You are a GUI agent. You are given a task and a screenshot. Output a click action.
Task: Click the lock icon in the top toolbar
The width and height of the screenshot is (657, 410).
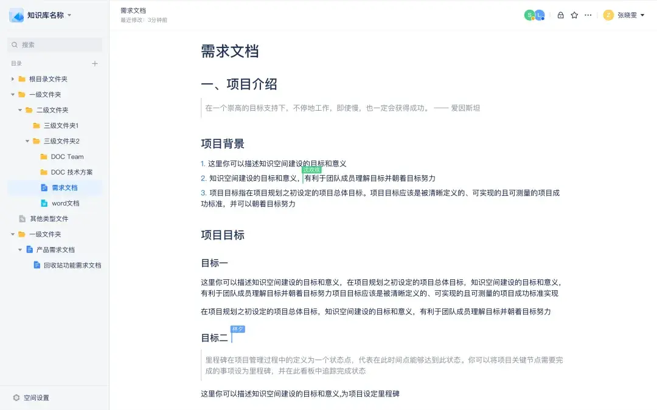(x=560, y=15)
